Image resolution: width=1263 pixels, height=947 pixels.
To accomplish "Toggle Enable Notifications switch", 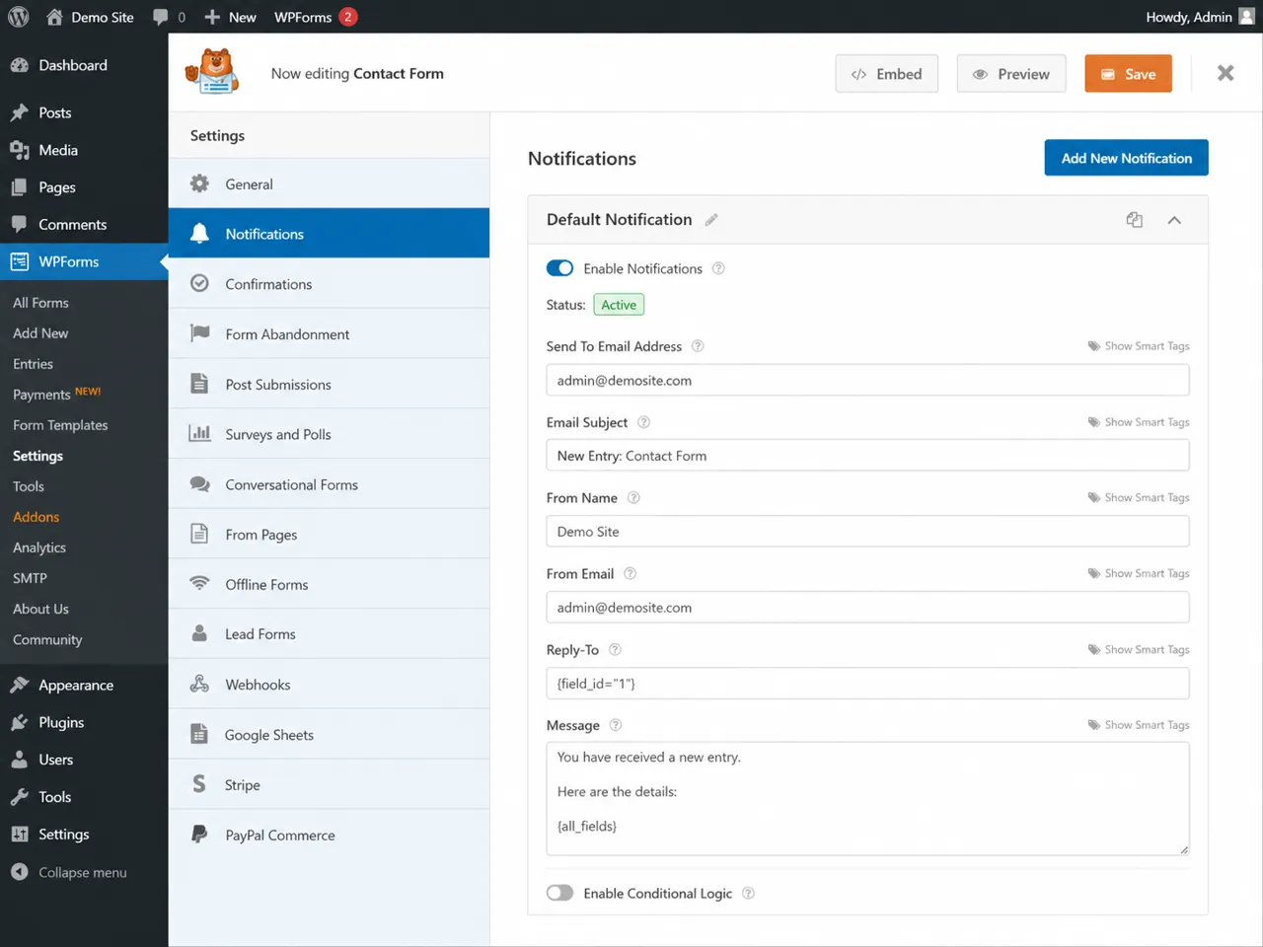I will (559, 268).
